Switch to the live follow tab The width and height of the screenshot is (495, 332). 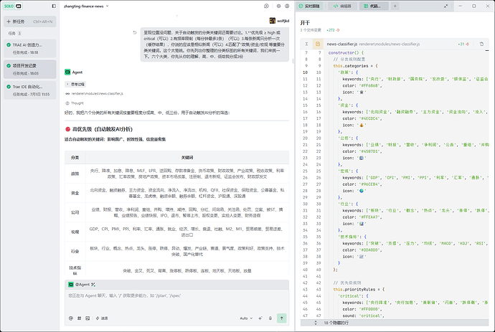(x=309, y=6)
